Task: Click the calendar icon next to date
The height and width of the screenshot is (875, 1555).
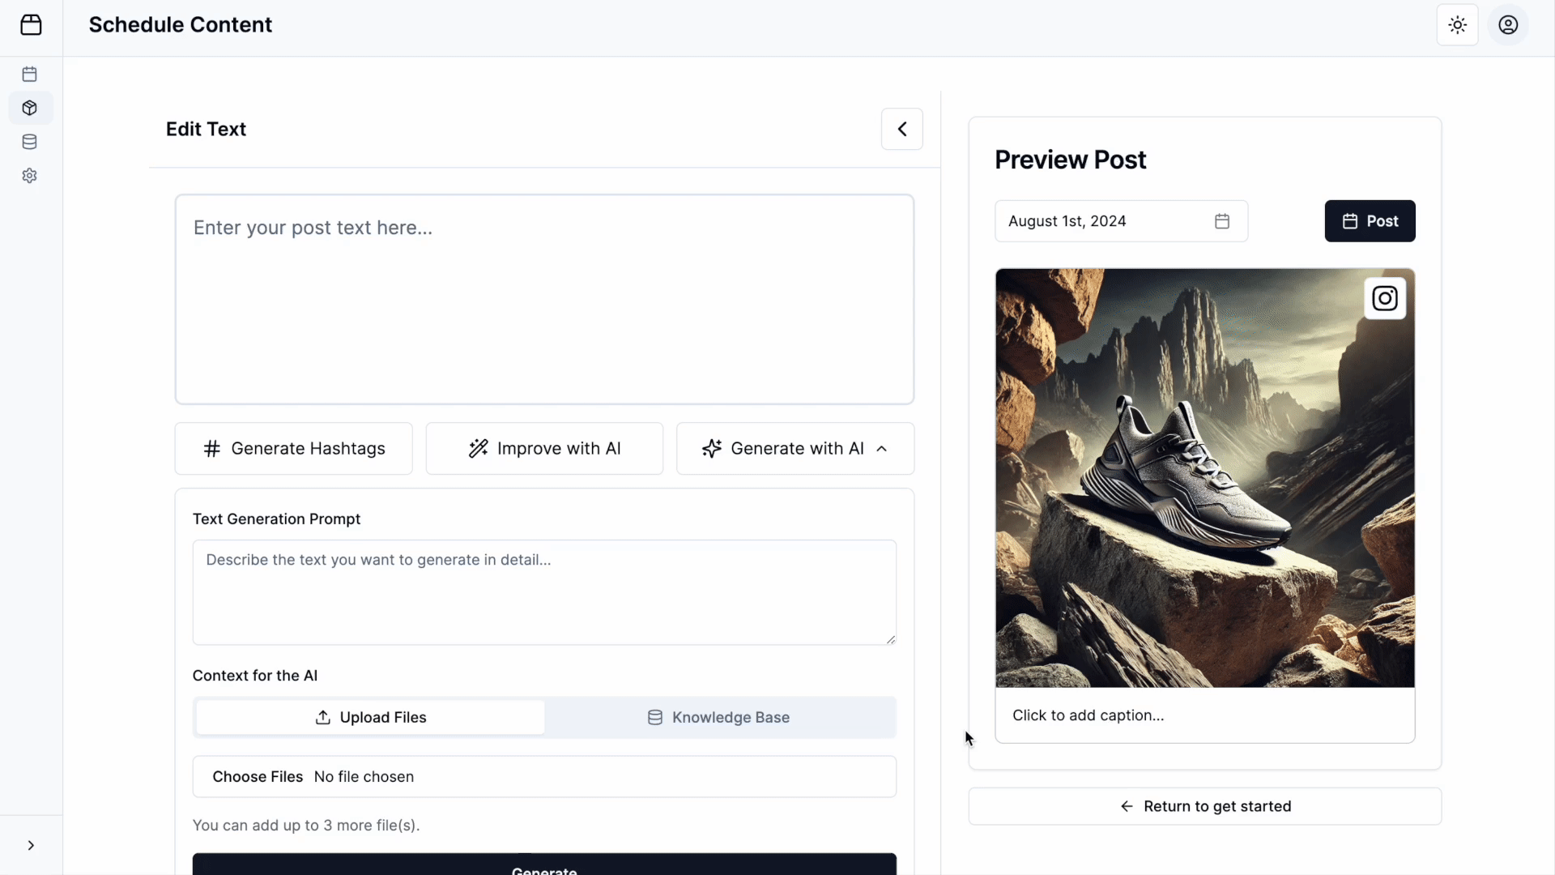Action: (1222, 220)
